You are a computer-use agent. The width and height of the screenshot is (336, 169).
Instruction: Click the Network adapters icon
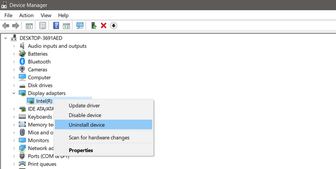[x=22, y=148]
